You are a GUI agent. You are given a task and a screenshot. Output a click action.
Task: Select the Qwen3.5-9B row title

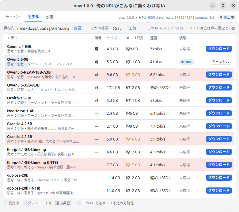coord(18,60)
